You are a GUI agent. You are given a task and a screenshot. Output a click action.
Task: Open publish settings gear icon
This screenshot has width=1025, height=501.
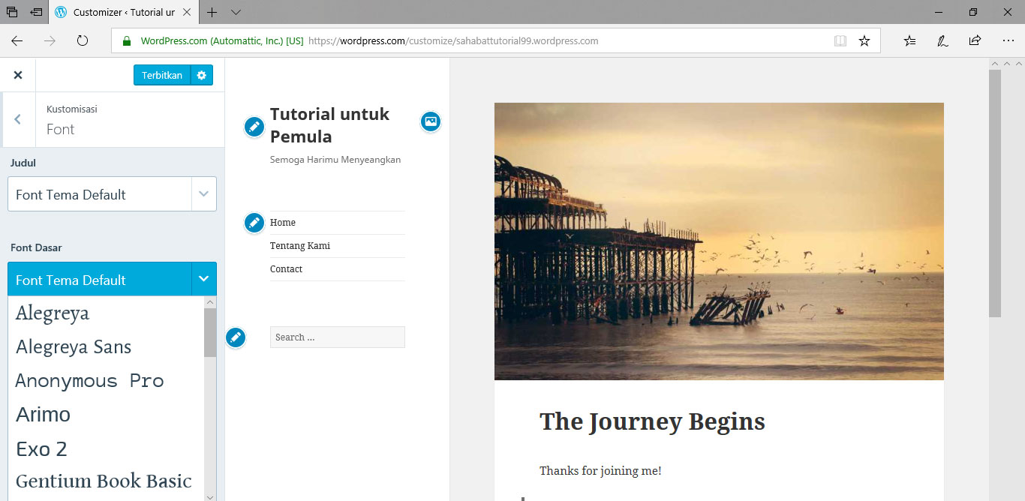coord(202,75)
